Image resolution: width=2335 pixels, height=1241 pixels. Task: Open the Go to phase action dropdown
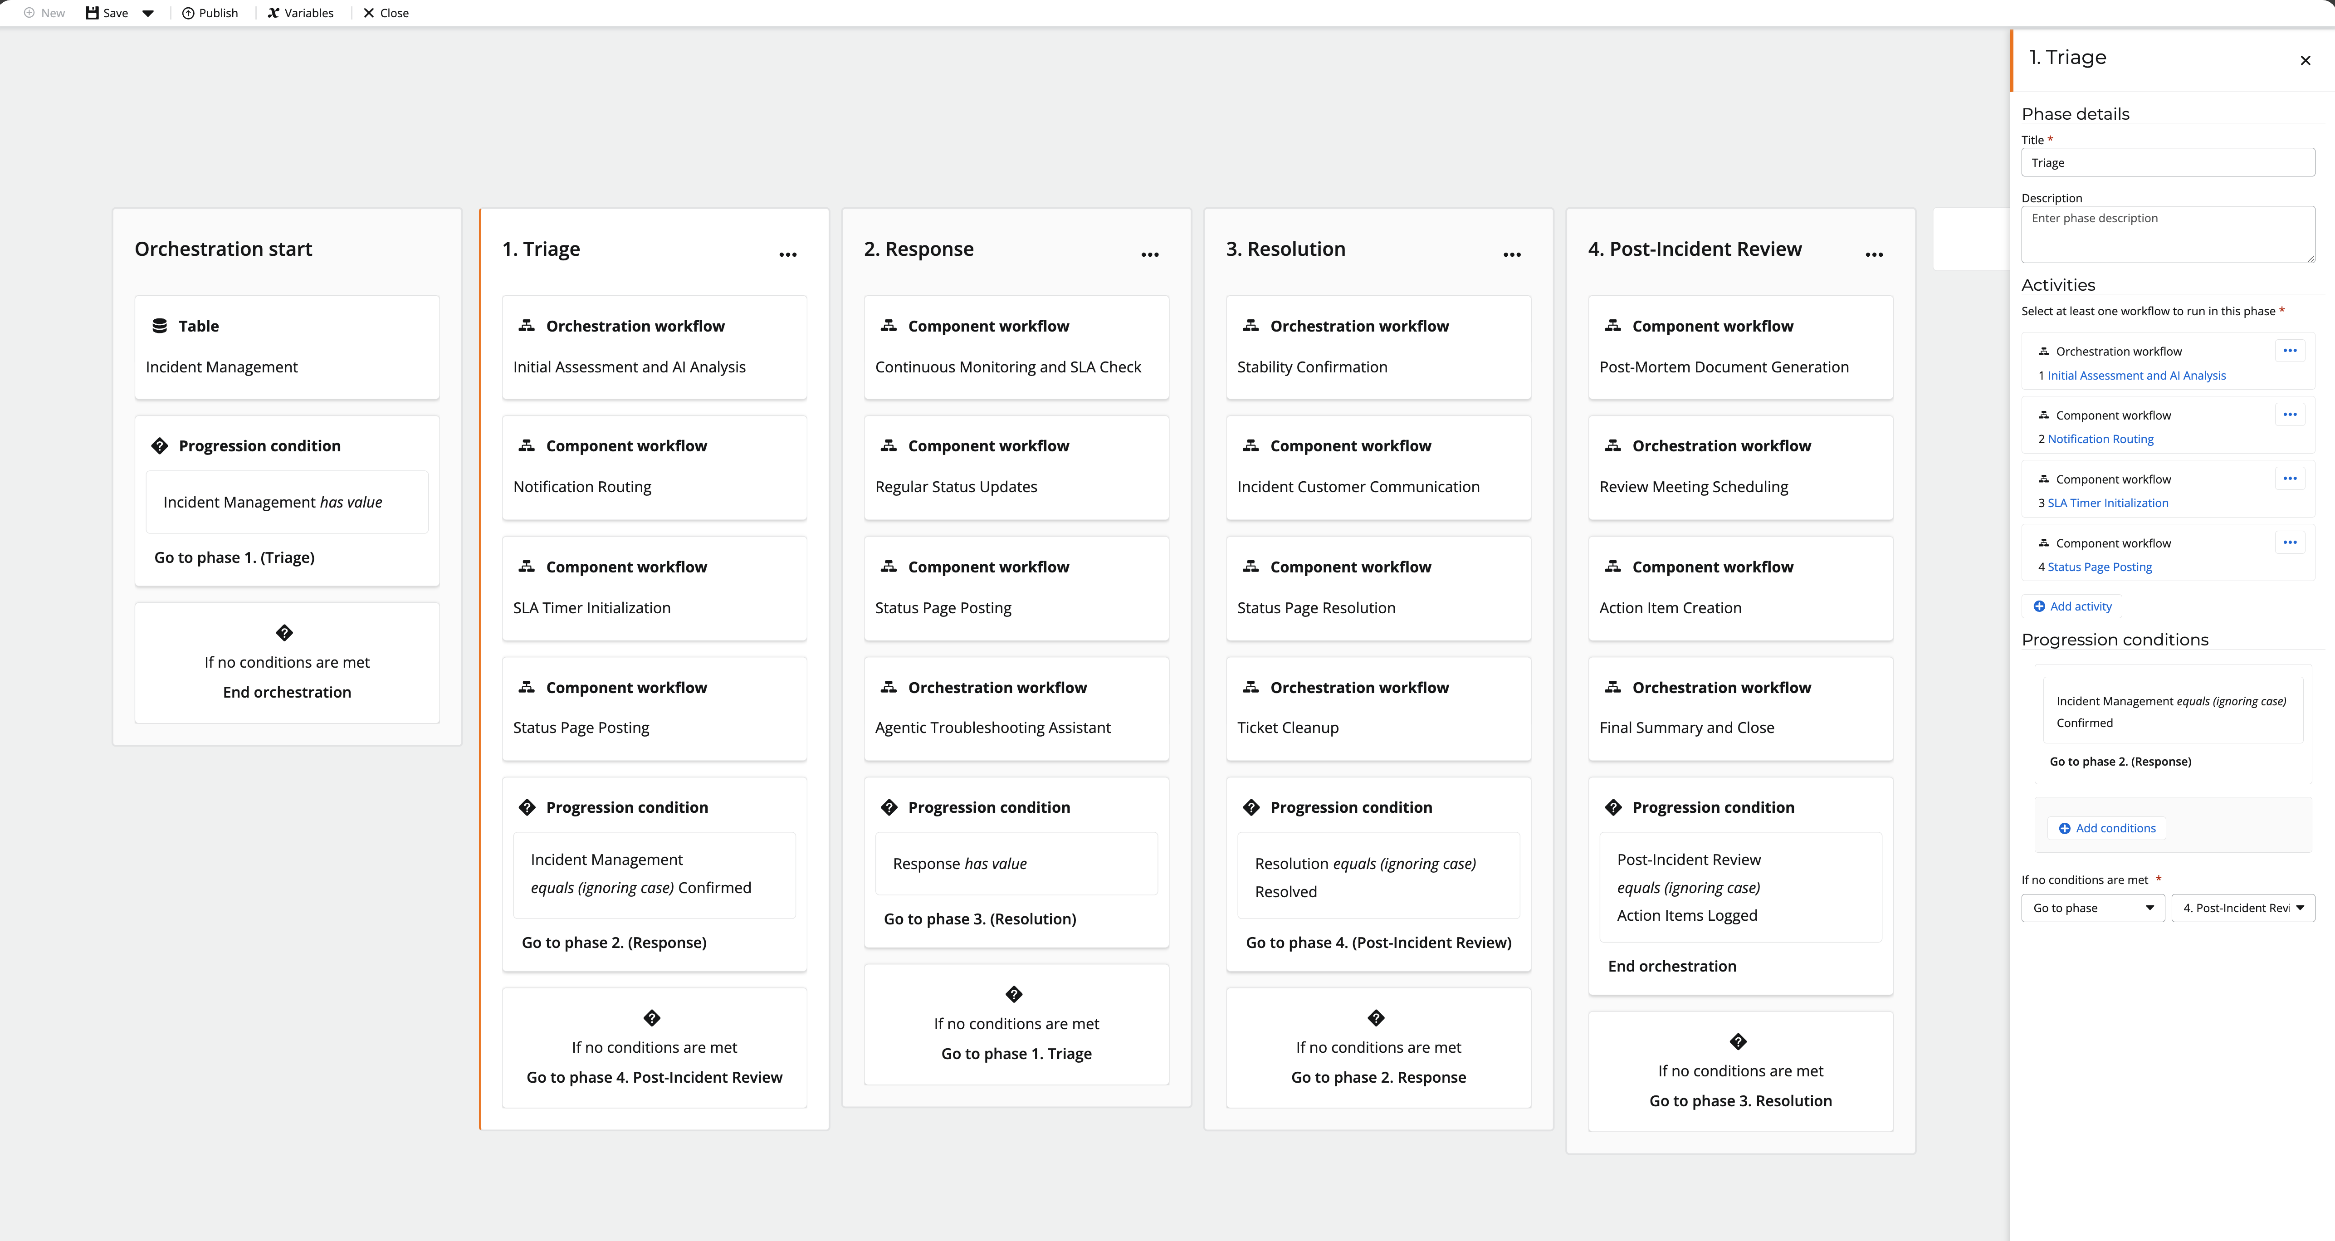2092,908
